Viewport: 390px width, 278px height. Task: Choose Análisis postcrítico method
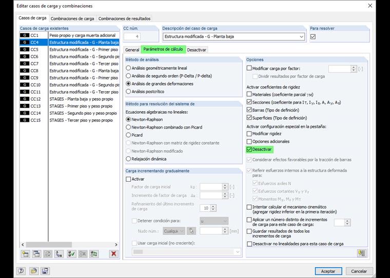128,92
